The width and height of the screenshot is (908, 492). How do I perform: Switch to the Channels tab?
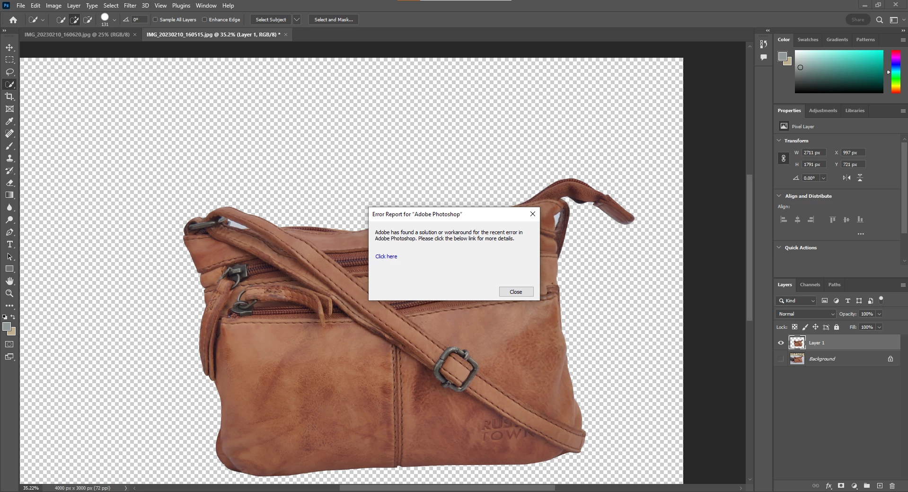click(x=810, y=285)
